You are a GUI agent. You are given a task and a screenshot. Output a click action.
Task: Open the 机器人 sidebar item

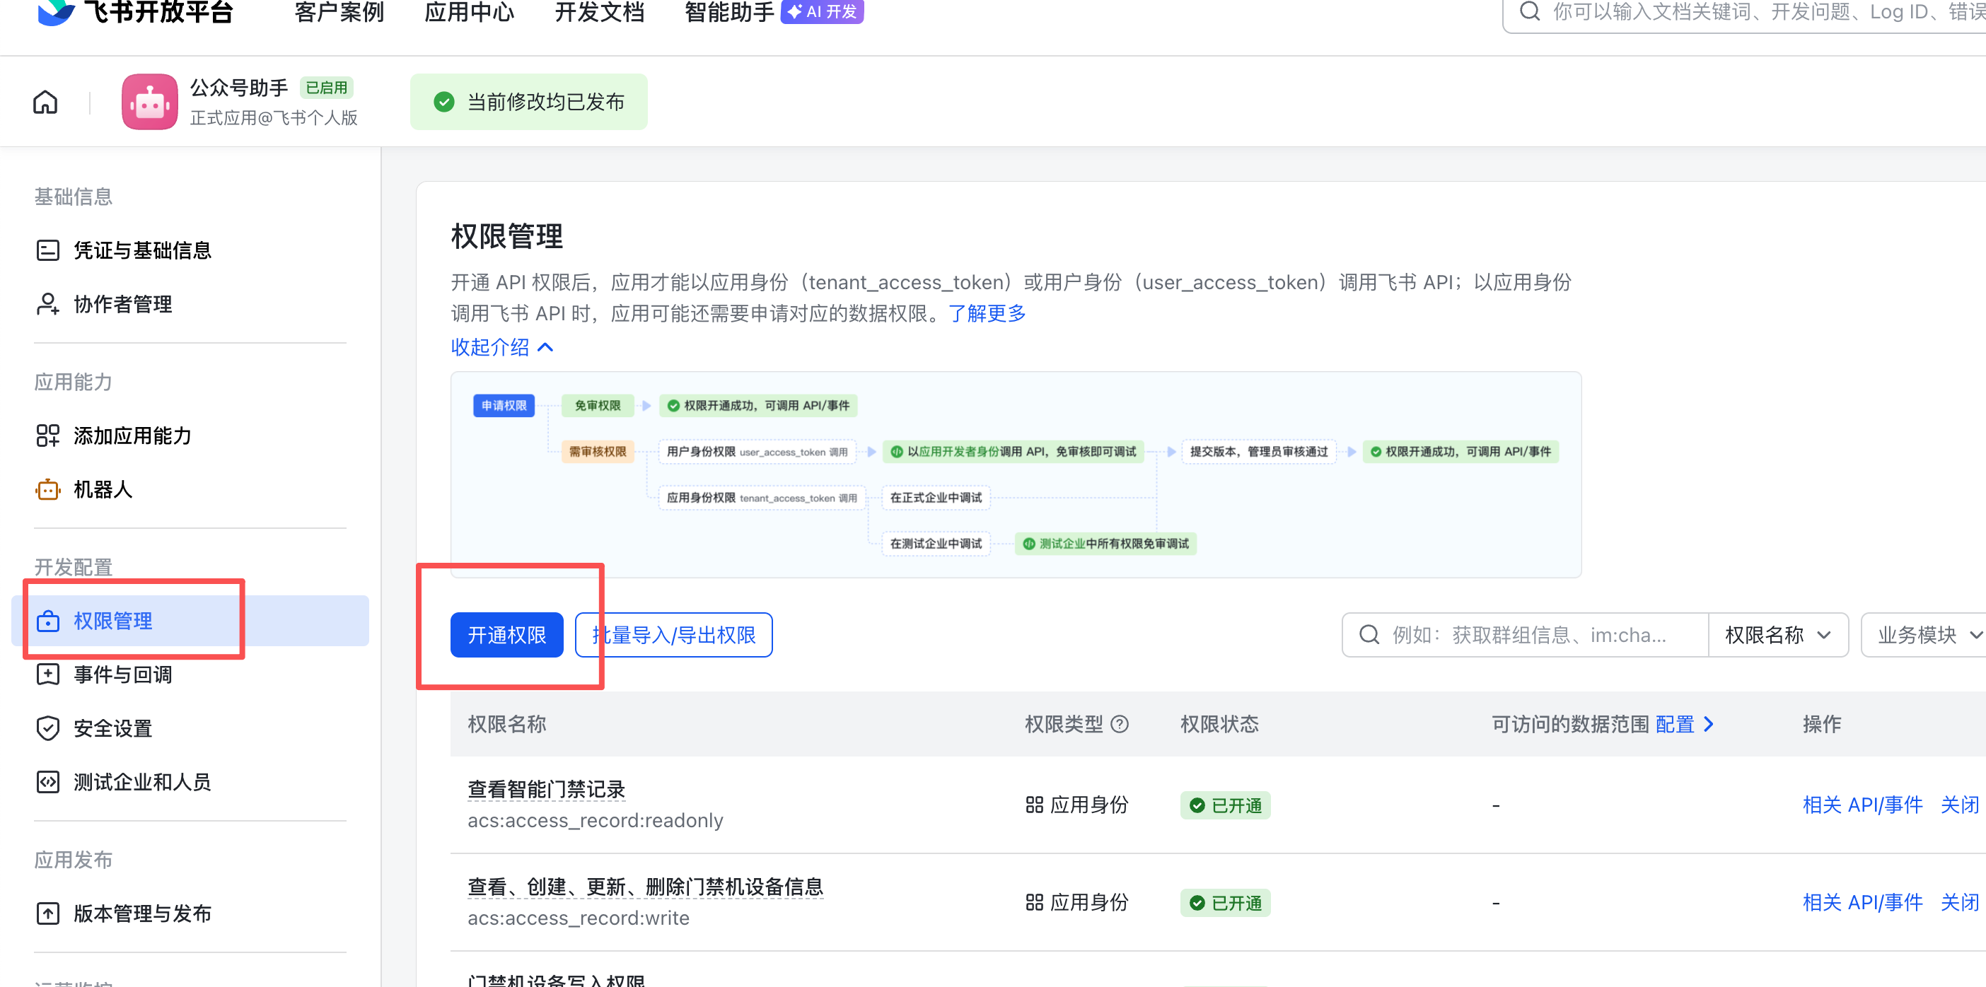[x=103, y=490]
